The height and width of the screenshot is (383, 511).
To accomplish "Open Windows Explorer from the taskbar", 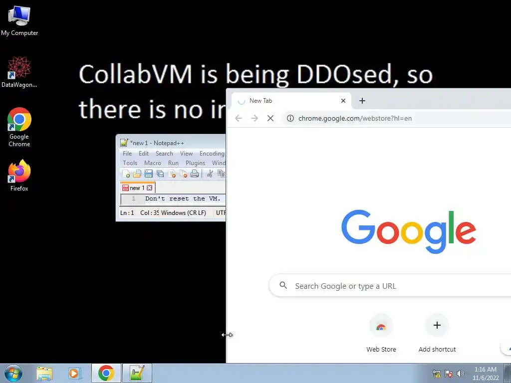I will click(x=44, y=373).
